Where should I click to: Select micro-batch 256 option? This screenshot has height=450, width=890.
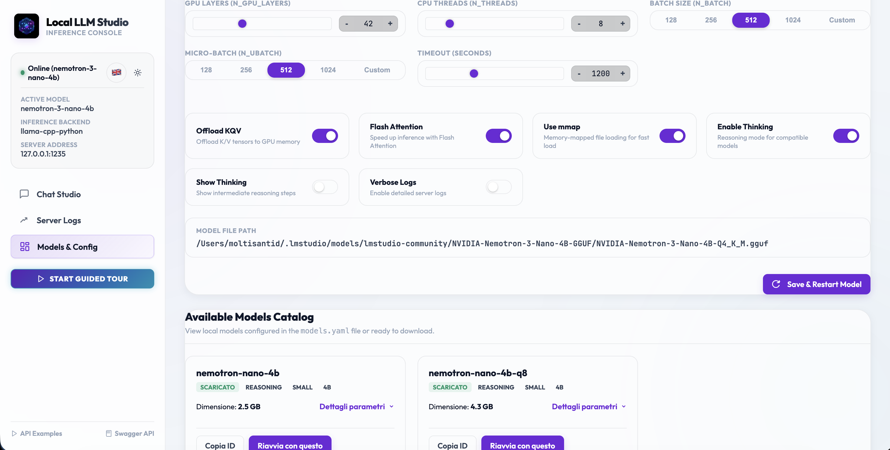[x=246, y=70]
